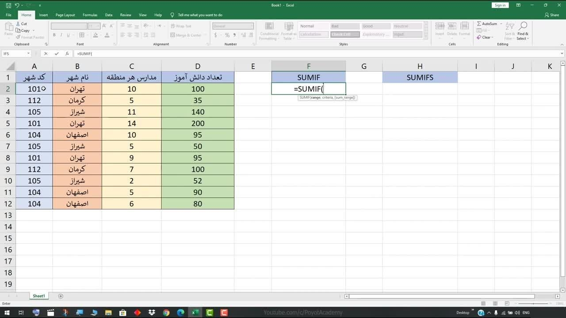Click the Tell me what you want search box

[200, 15]
